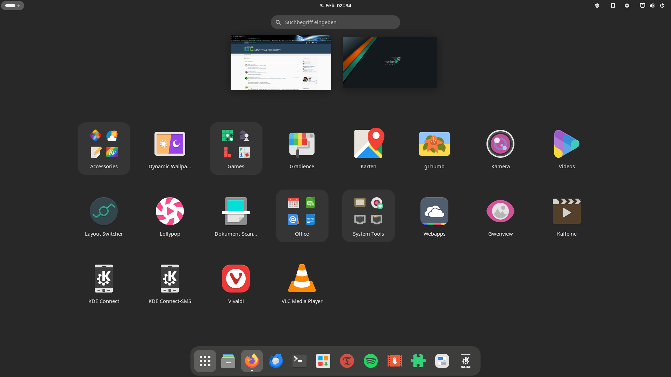Launch Spotify from the dock

[x=370, y=361]
